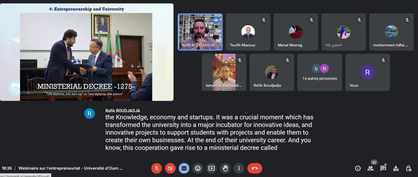Raise your hand in the meeting
Screen dimensions: 418x177
[x=225, y=168]
